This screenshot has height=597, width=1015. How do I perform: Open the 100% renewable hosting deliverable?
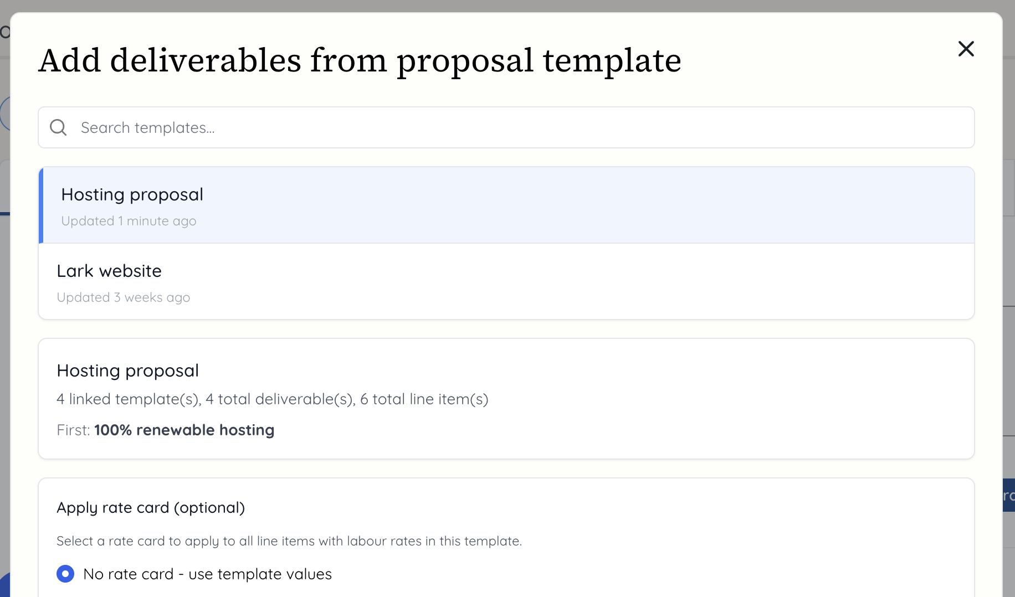(x=184, y=430)
